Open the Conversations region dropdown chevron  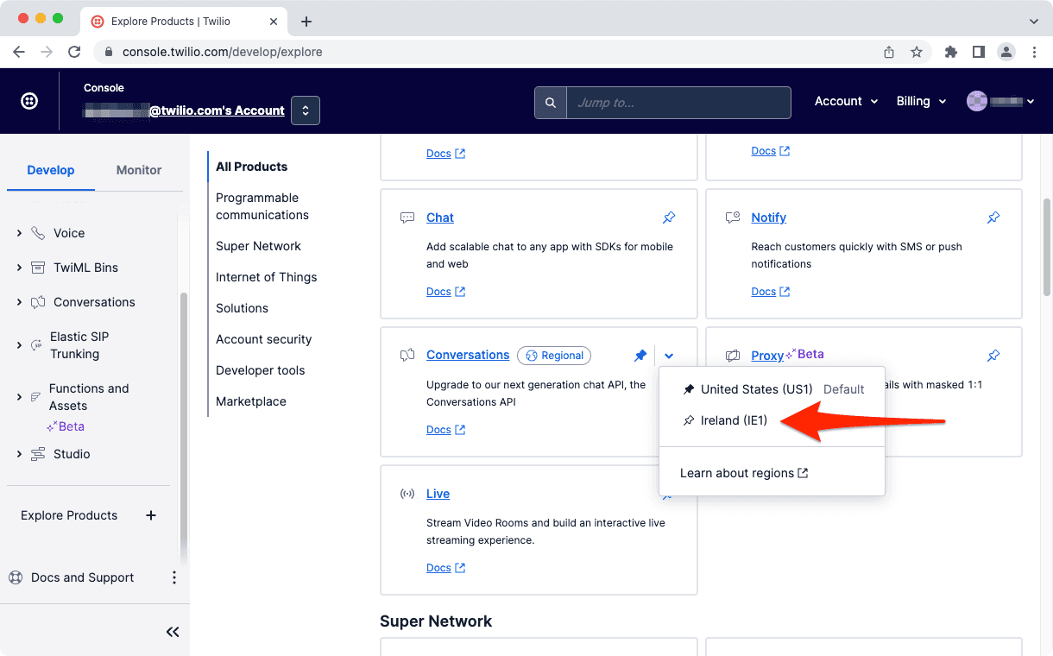[x=670, y=356]
